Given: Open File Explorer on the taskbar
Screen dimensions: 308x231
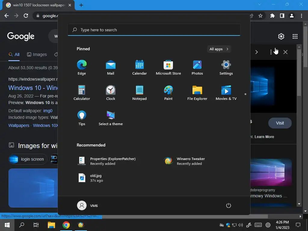Looking at the screenshot, I should [51, 225].
